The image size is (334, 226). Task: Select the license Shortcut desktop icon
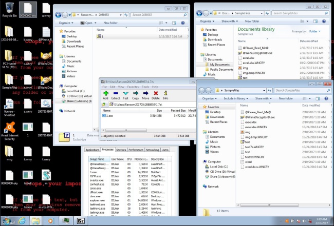click(x=9, y=108)
